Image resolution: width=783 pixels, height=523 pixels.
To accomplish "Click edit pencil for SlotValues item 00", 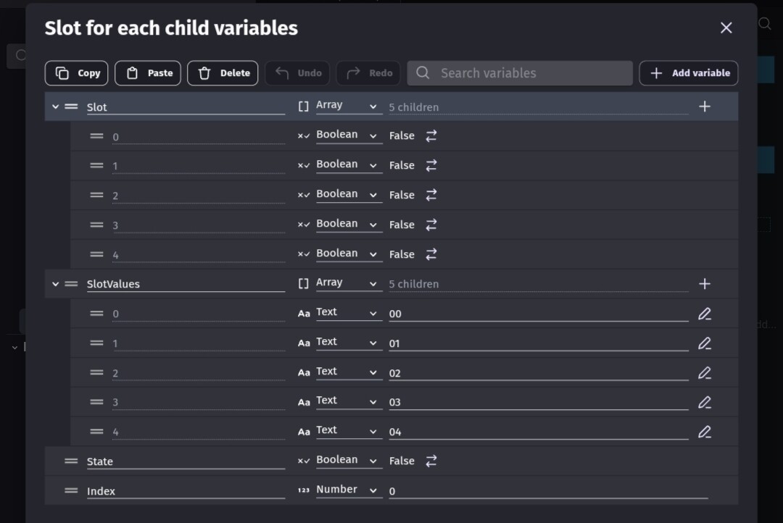I will [x=704, y=314].
